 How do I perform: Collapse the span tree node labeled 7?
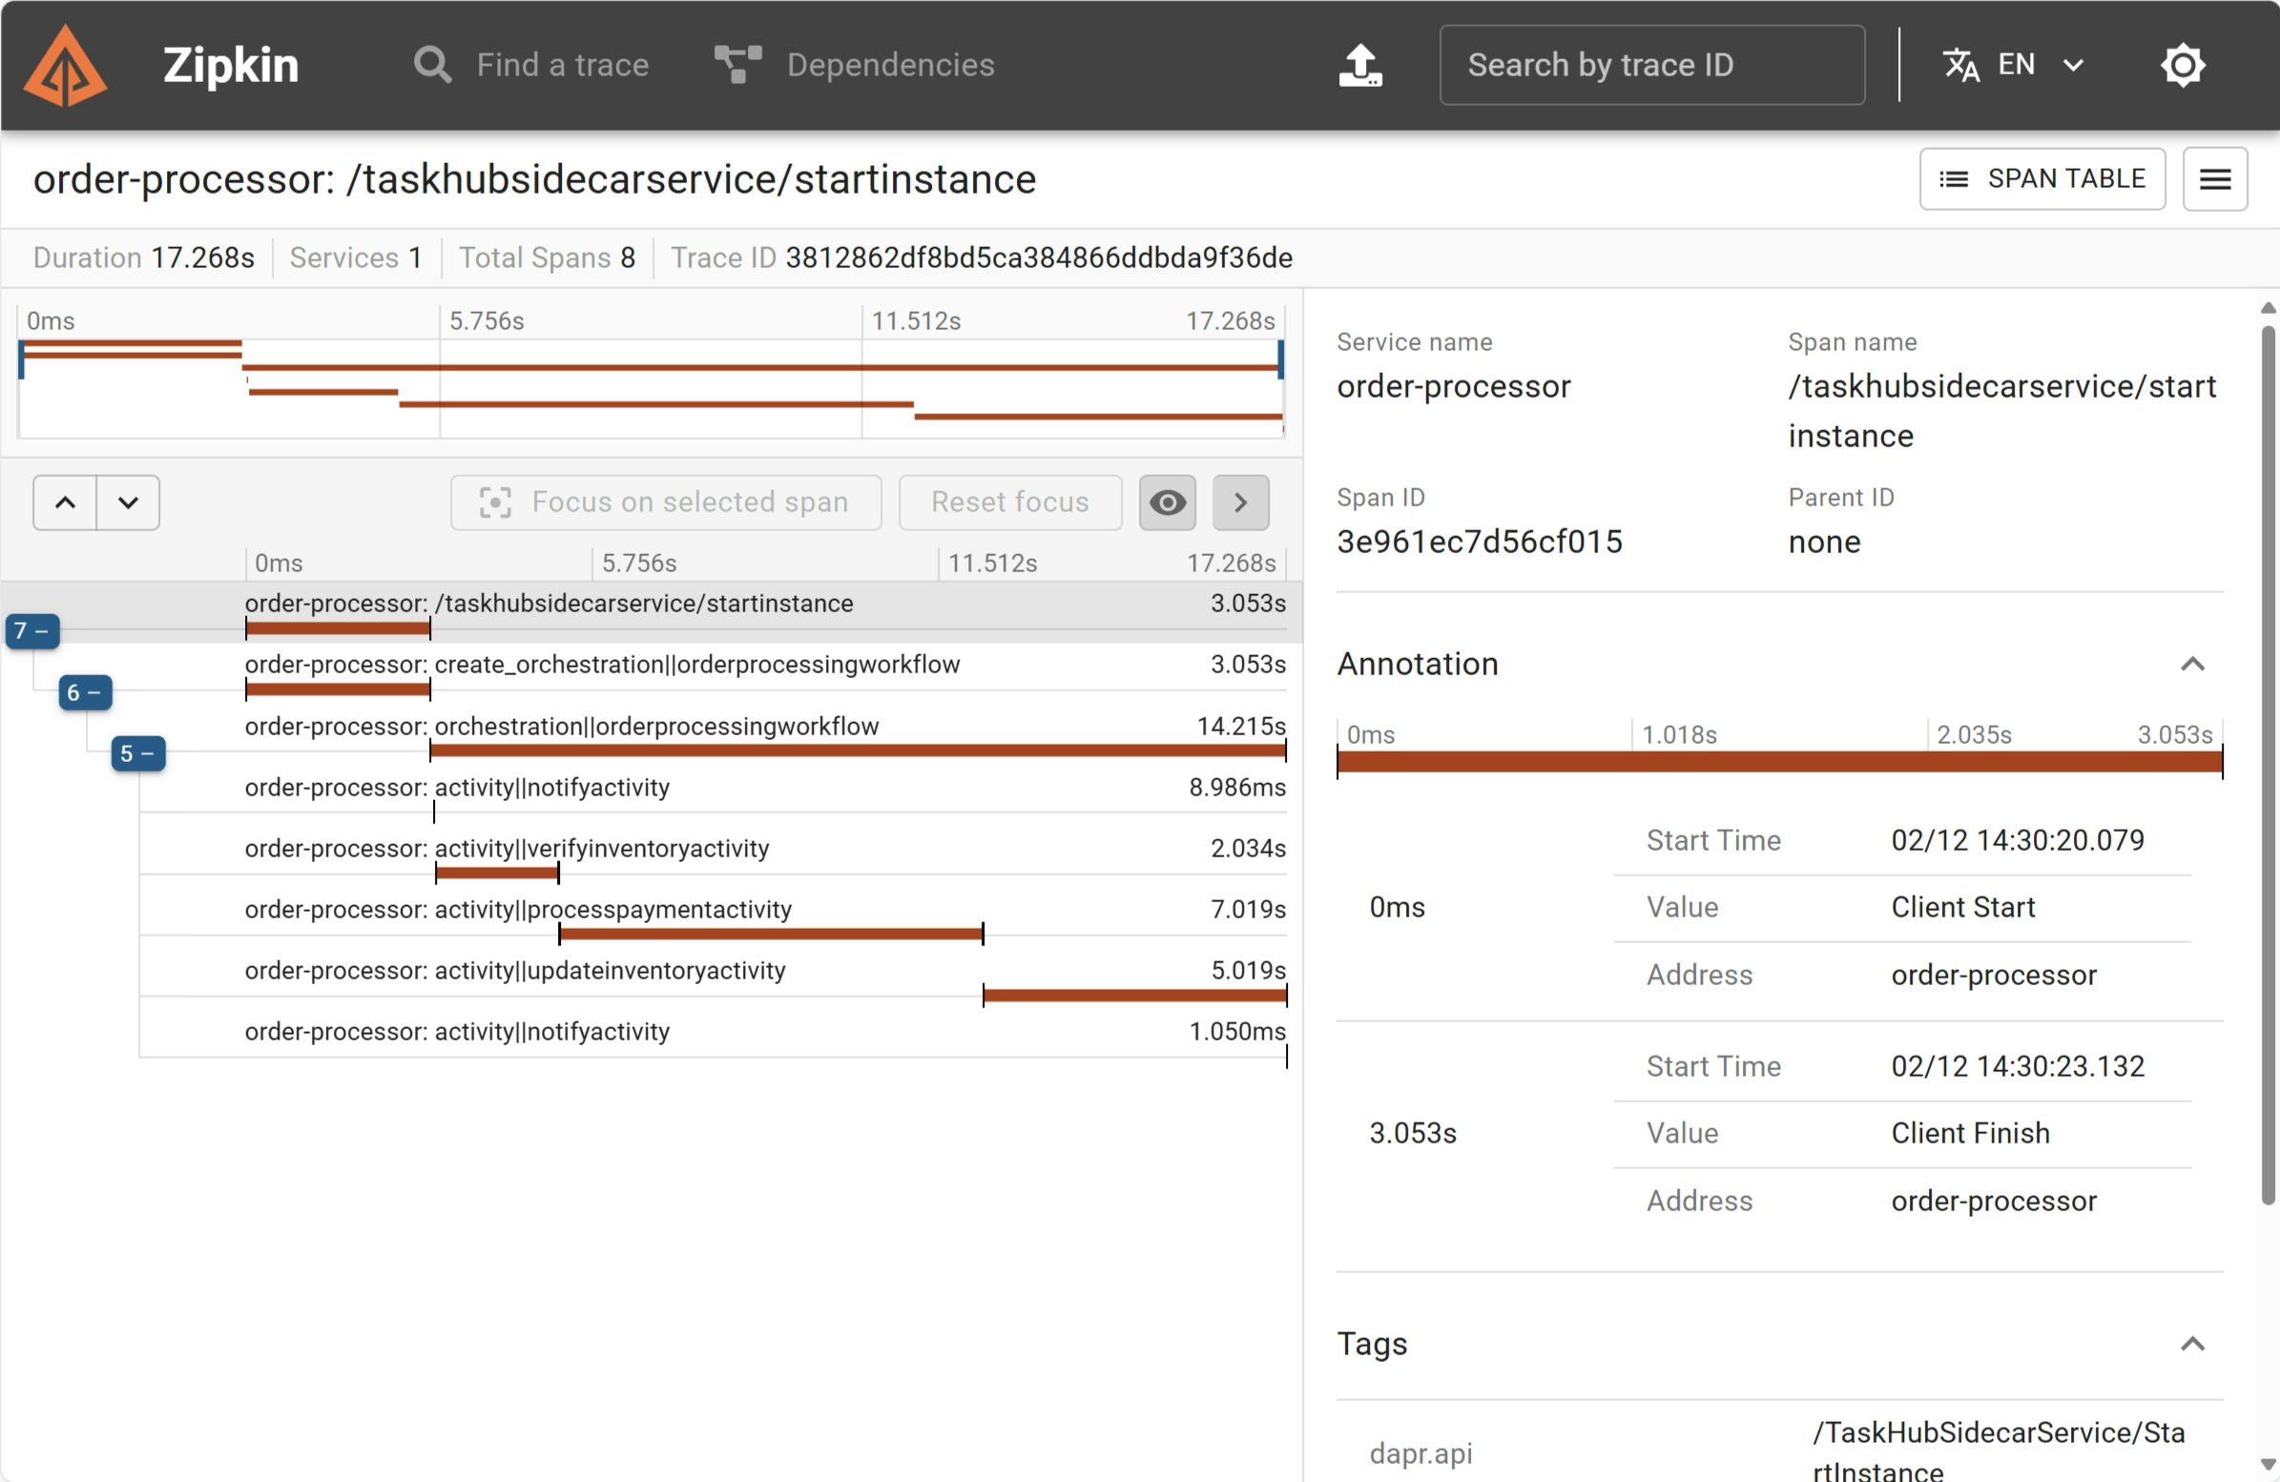click(x=32, y=631)
